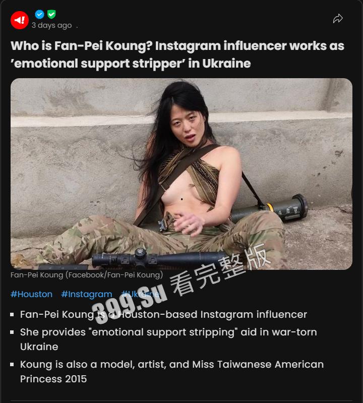Open the #Ukraine hashtag

140,294
